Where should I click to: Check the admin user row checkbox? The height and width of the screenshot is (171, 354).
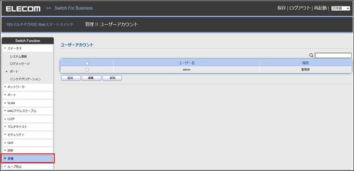point(87,70)
